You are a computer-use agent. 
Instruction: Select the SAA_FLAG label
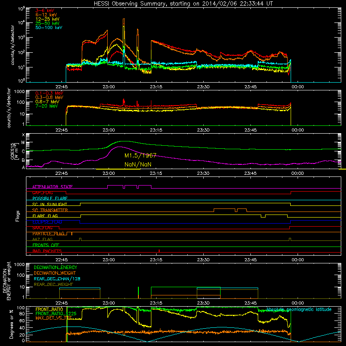click(42, 227)
